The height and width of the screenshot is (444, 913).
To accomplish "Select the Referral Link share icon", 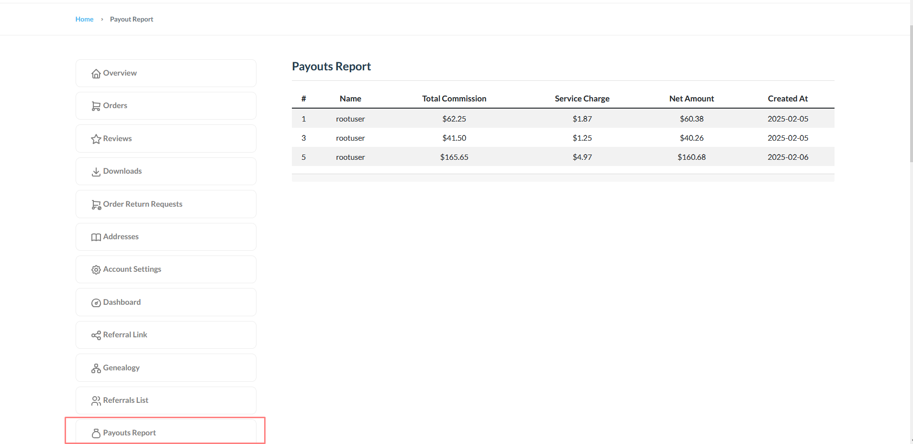I will [x=96, y=335].
